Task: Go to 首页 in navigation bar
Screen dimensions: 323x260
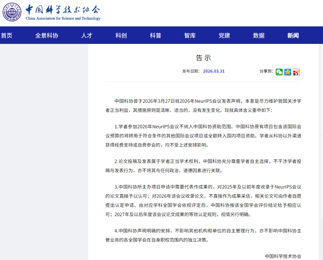Action: [x=6, y=35]
